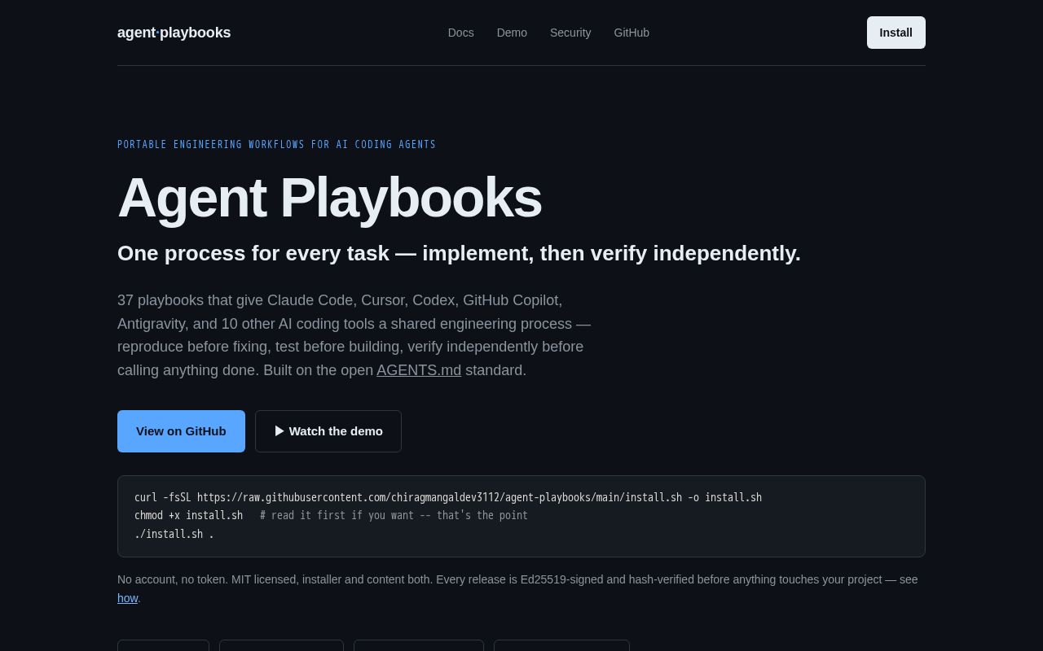
Task: Open the Security nav link
Action: pyautogui.click(x=570, y=33)
